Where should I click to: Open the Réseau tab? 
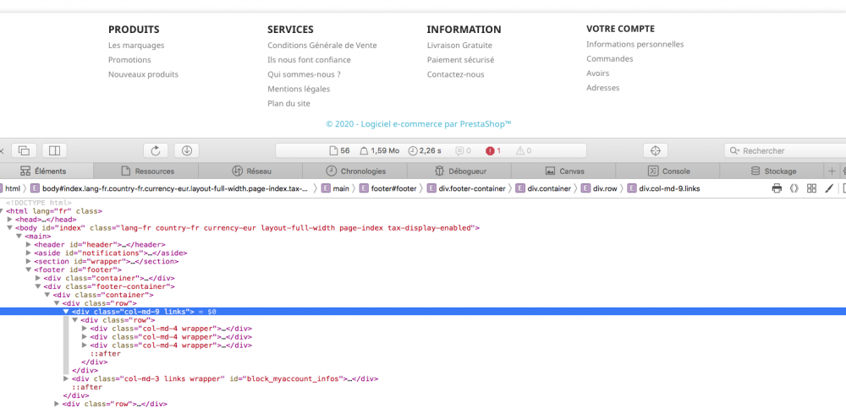252,171
